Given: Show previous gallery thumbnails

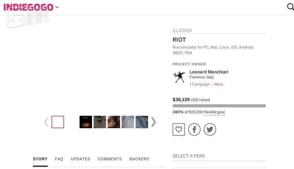Looking at the screenshot, I should 46,122.
